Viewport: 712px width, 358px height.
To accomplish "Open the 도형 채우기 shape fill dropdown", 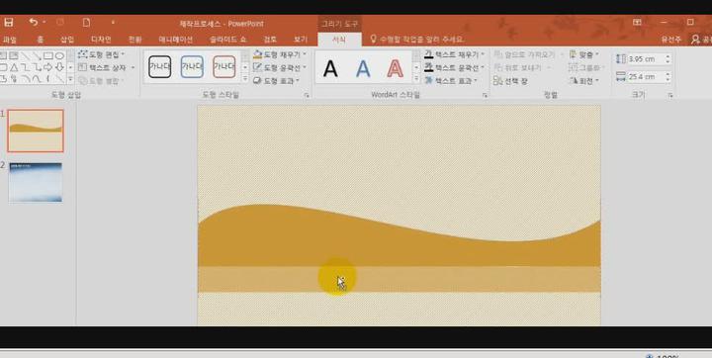I will click(x=279, y=54).
